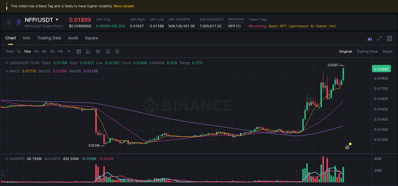Image resolution: width=398 pixels, height=186 pixels.
Task: Click the MA(7) indicator label
Action: [x=15, y=71]
